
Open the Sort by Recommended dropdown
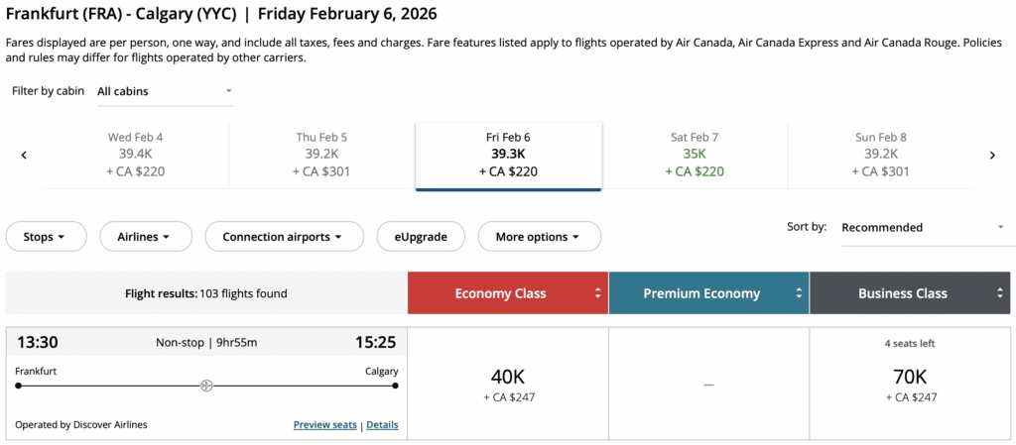[923, 227]
